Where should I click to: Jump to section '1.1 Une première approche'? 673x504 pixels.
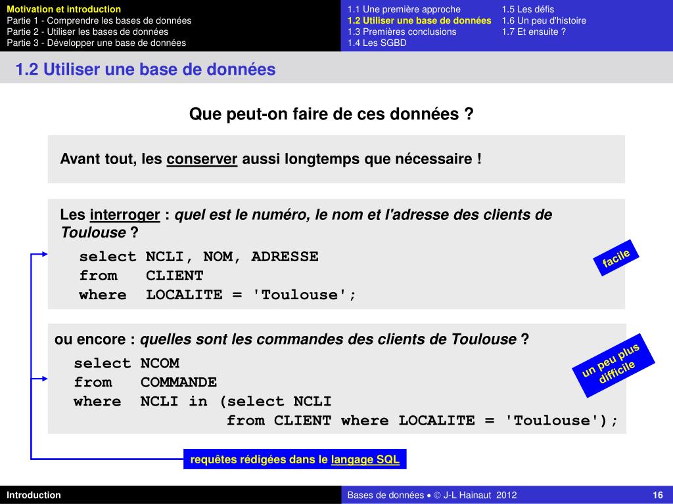pos(404,9)
